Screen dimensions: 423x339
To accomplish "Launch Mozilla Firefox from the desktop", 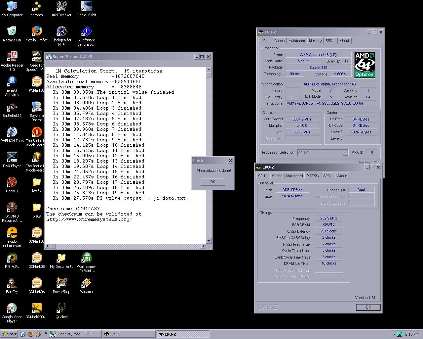I will [x=37, y=34].
